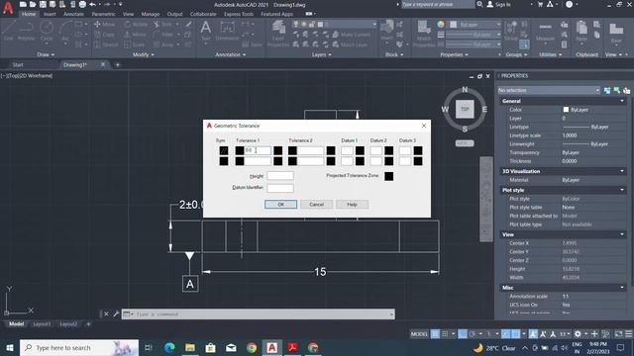This screenshot has width=634, height=356.
Task: Click OK in Geometric Tolerance dialog
Action: click(x=280, y=205)
